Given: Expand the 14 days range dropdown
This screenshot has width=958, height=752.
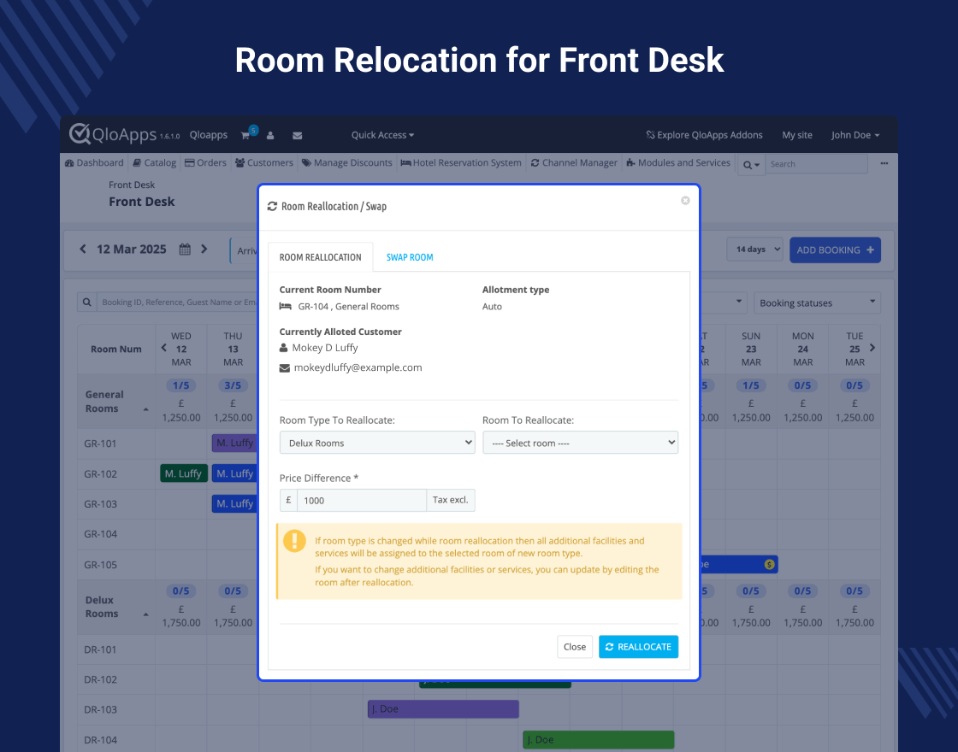Looking at the screenshot, I should [754, 250].
